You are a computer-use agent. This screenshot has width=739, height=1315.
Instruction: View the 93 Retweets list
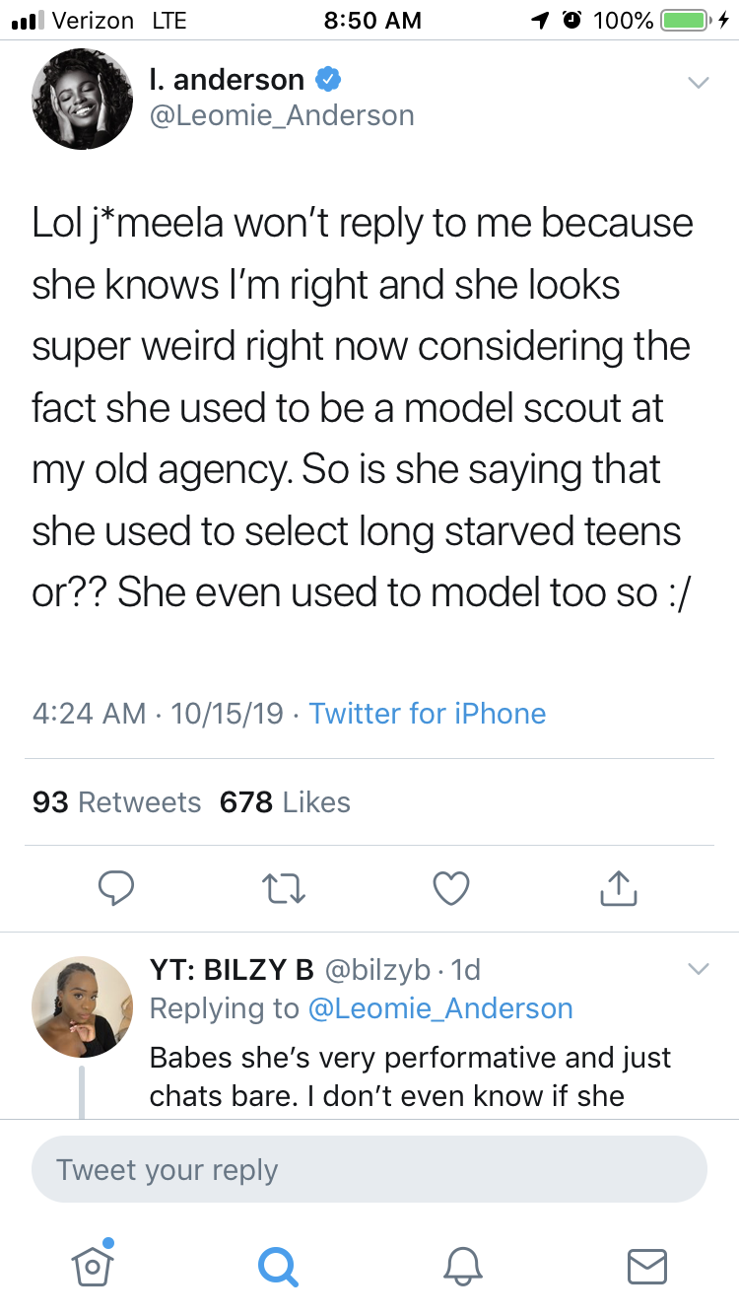[116, 802]
